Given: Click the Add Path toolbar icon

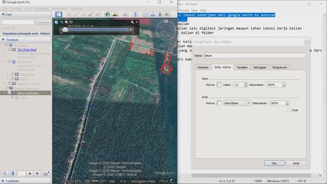Looking at the screenshot, I should pyautogui.click(x=83, y=14).
